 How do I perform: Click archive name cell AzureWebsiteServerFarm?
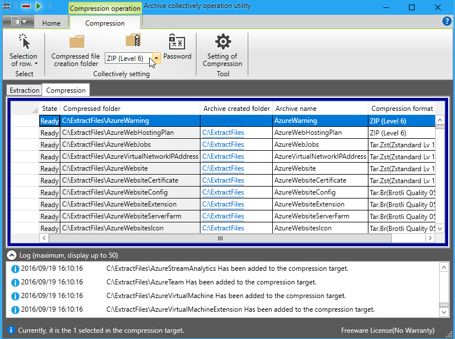coord(320,216)
